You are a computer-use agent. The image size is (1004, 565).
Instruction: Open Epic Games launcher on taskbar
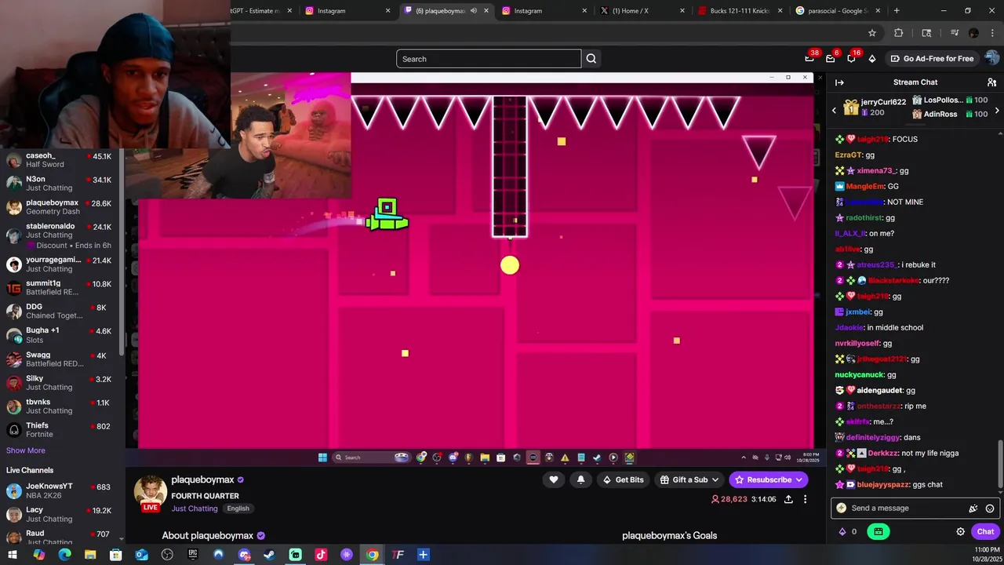coord(193,555)
